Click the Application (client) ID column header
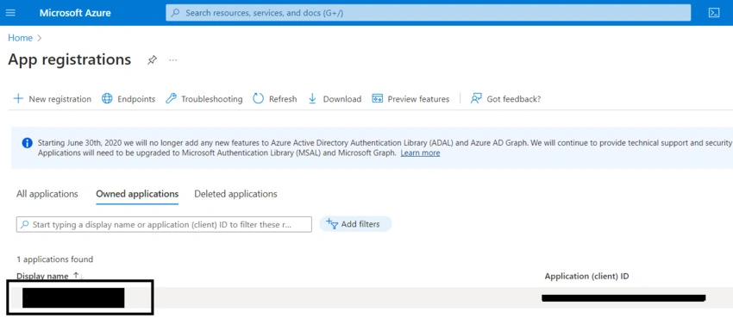Image resolution: width=733 pixels, height=331 pixels. [x=586, y=277]
